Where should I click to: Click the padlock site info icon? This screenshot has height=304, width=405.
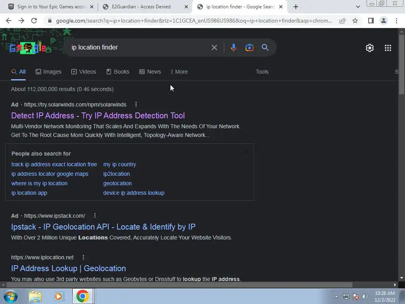[x=50, y=21]
